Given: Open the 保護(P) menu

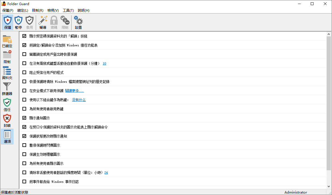Looking at the screenshot, I should tap(8, 11).
